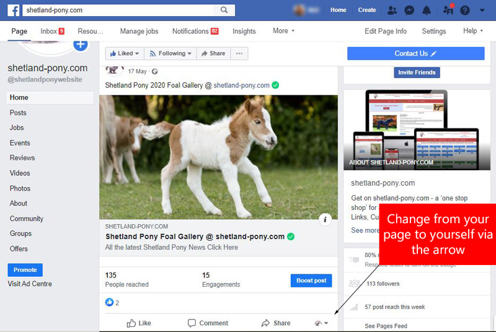Screen dimensions: 496x332
Task: Click the public globe icon beside post date
Action: pyautogui.click(x=154, y=71)
